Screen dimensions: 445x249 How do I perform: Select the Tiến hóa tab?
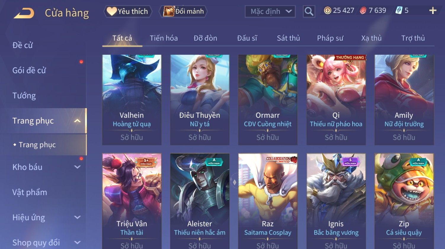pyautogui.click(x=164, y=38)
